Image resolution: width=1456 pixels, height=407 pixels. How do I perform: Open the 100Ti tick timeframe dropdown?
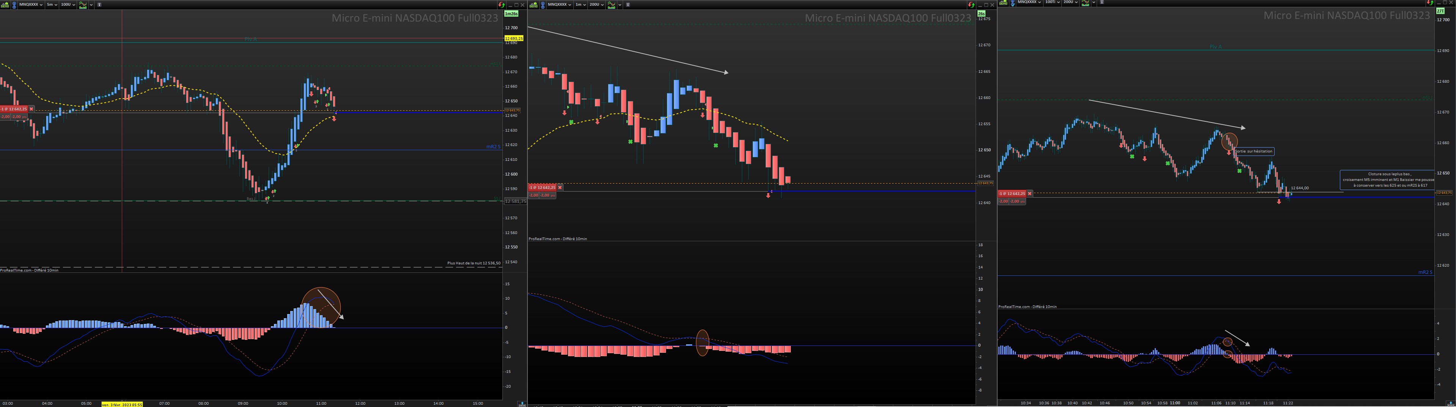1052,2
